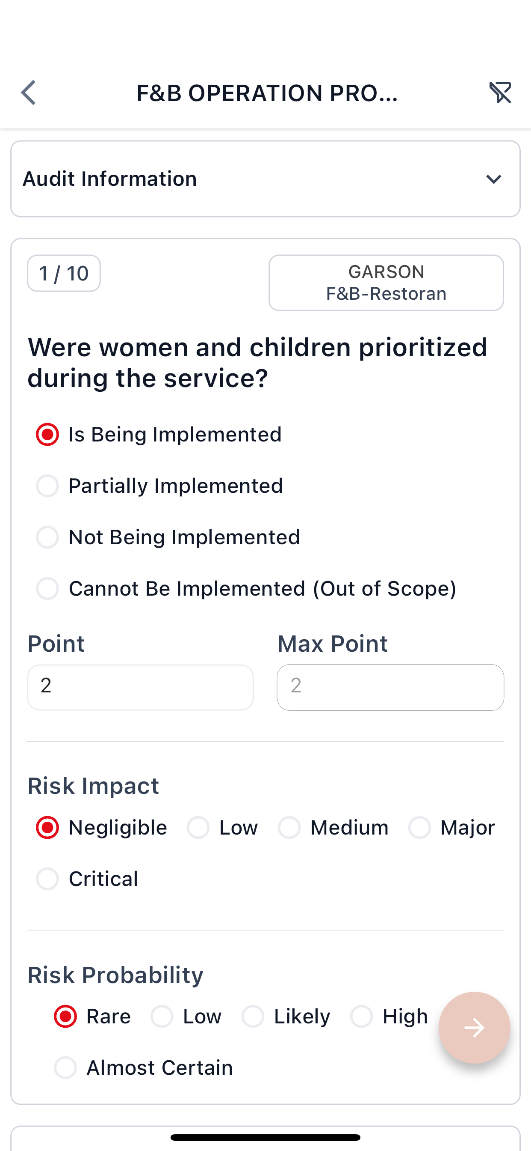This screenshot has width=531, height=1151.
Task: Set Risk Impact to Critical
Action: click(48, 879)
